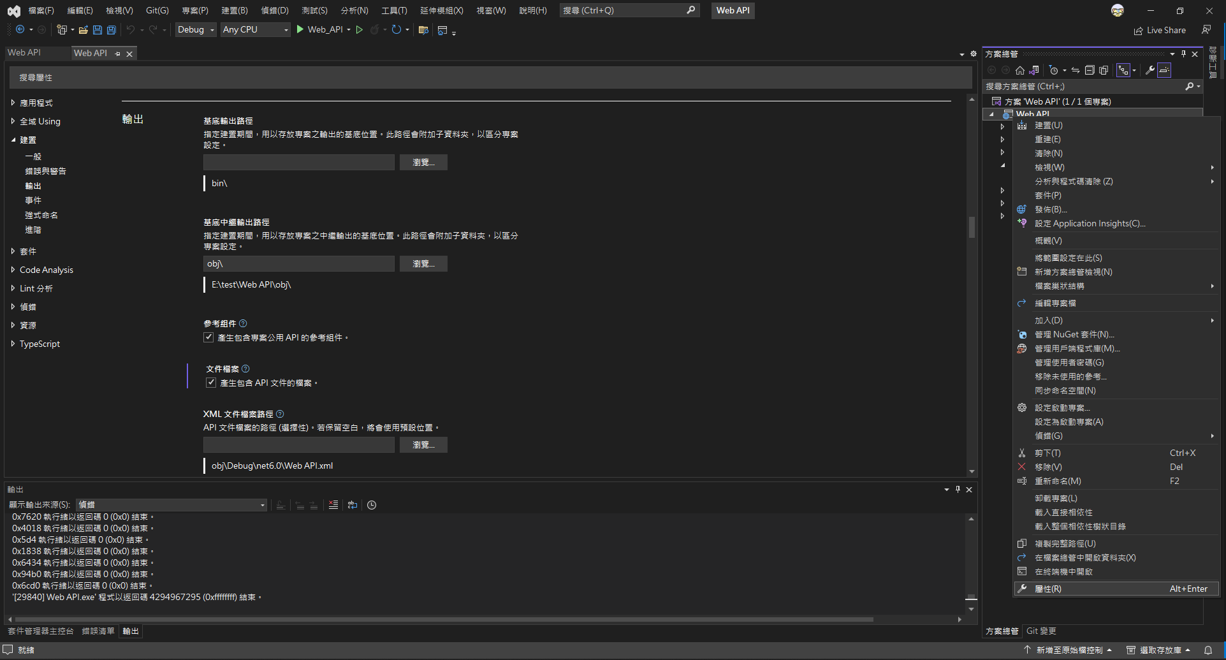
Task: Select 輸出 item under 建置
Action: tap(33, 186)
